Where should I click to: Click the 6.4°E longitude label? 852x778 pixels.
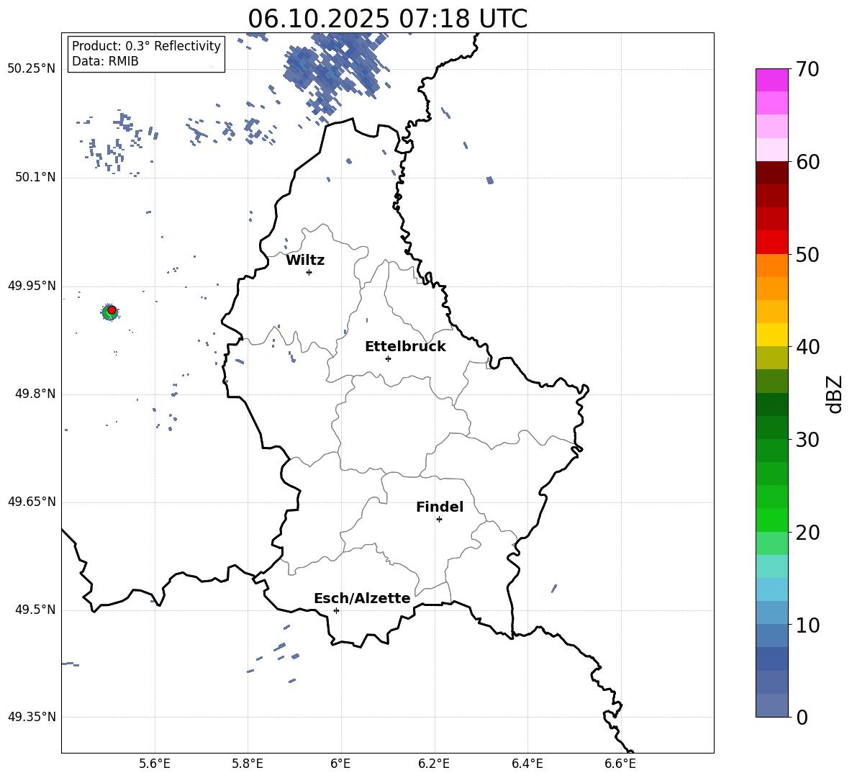pos(527,764)
